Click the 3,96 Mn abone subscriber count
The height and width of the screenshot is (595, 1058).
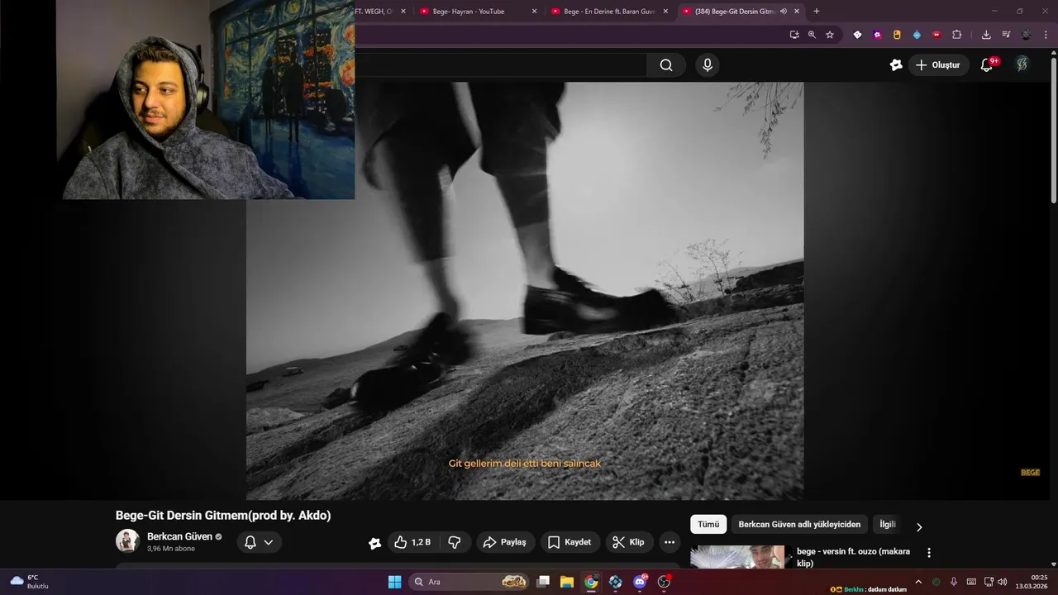(171, 549)
